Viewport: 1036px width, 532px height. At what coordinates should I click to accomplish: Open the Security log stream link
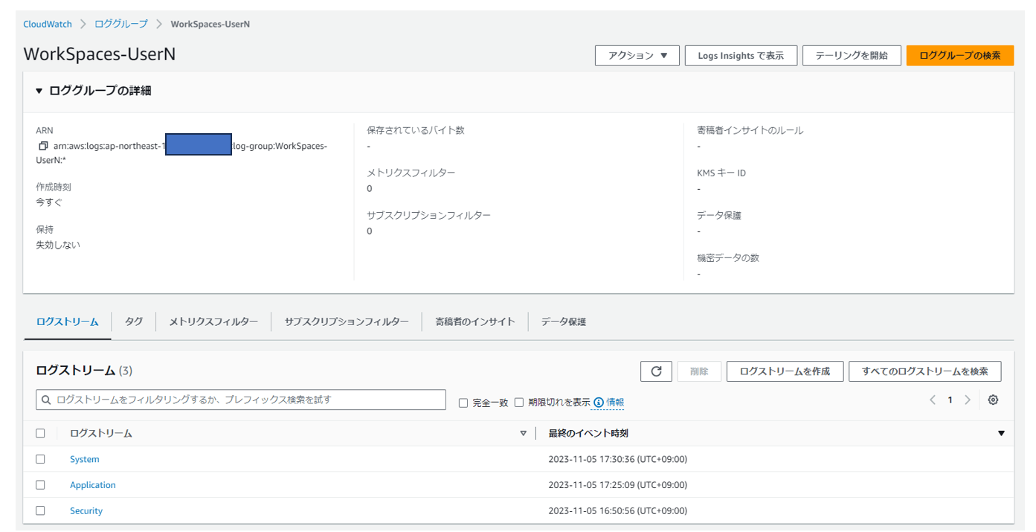(x=86, y=511)
